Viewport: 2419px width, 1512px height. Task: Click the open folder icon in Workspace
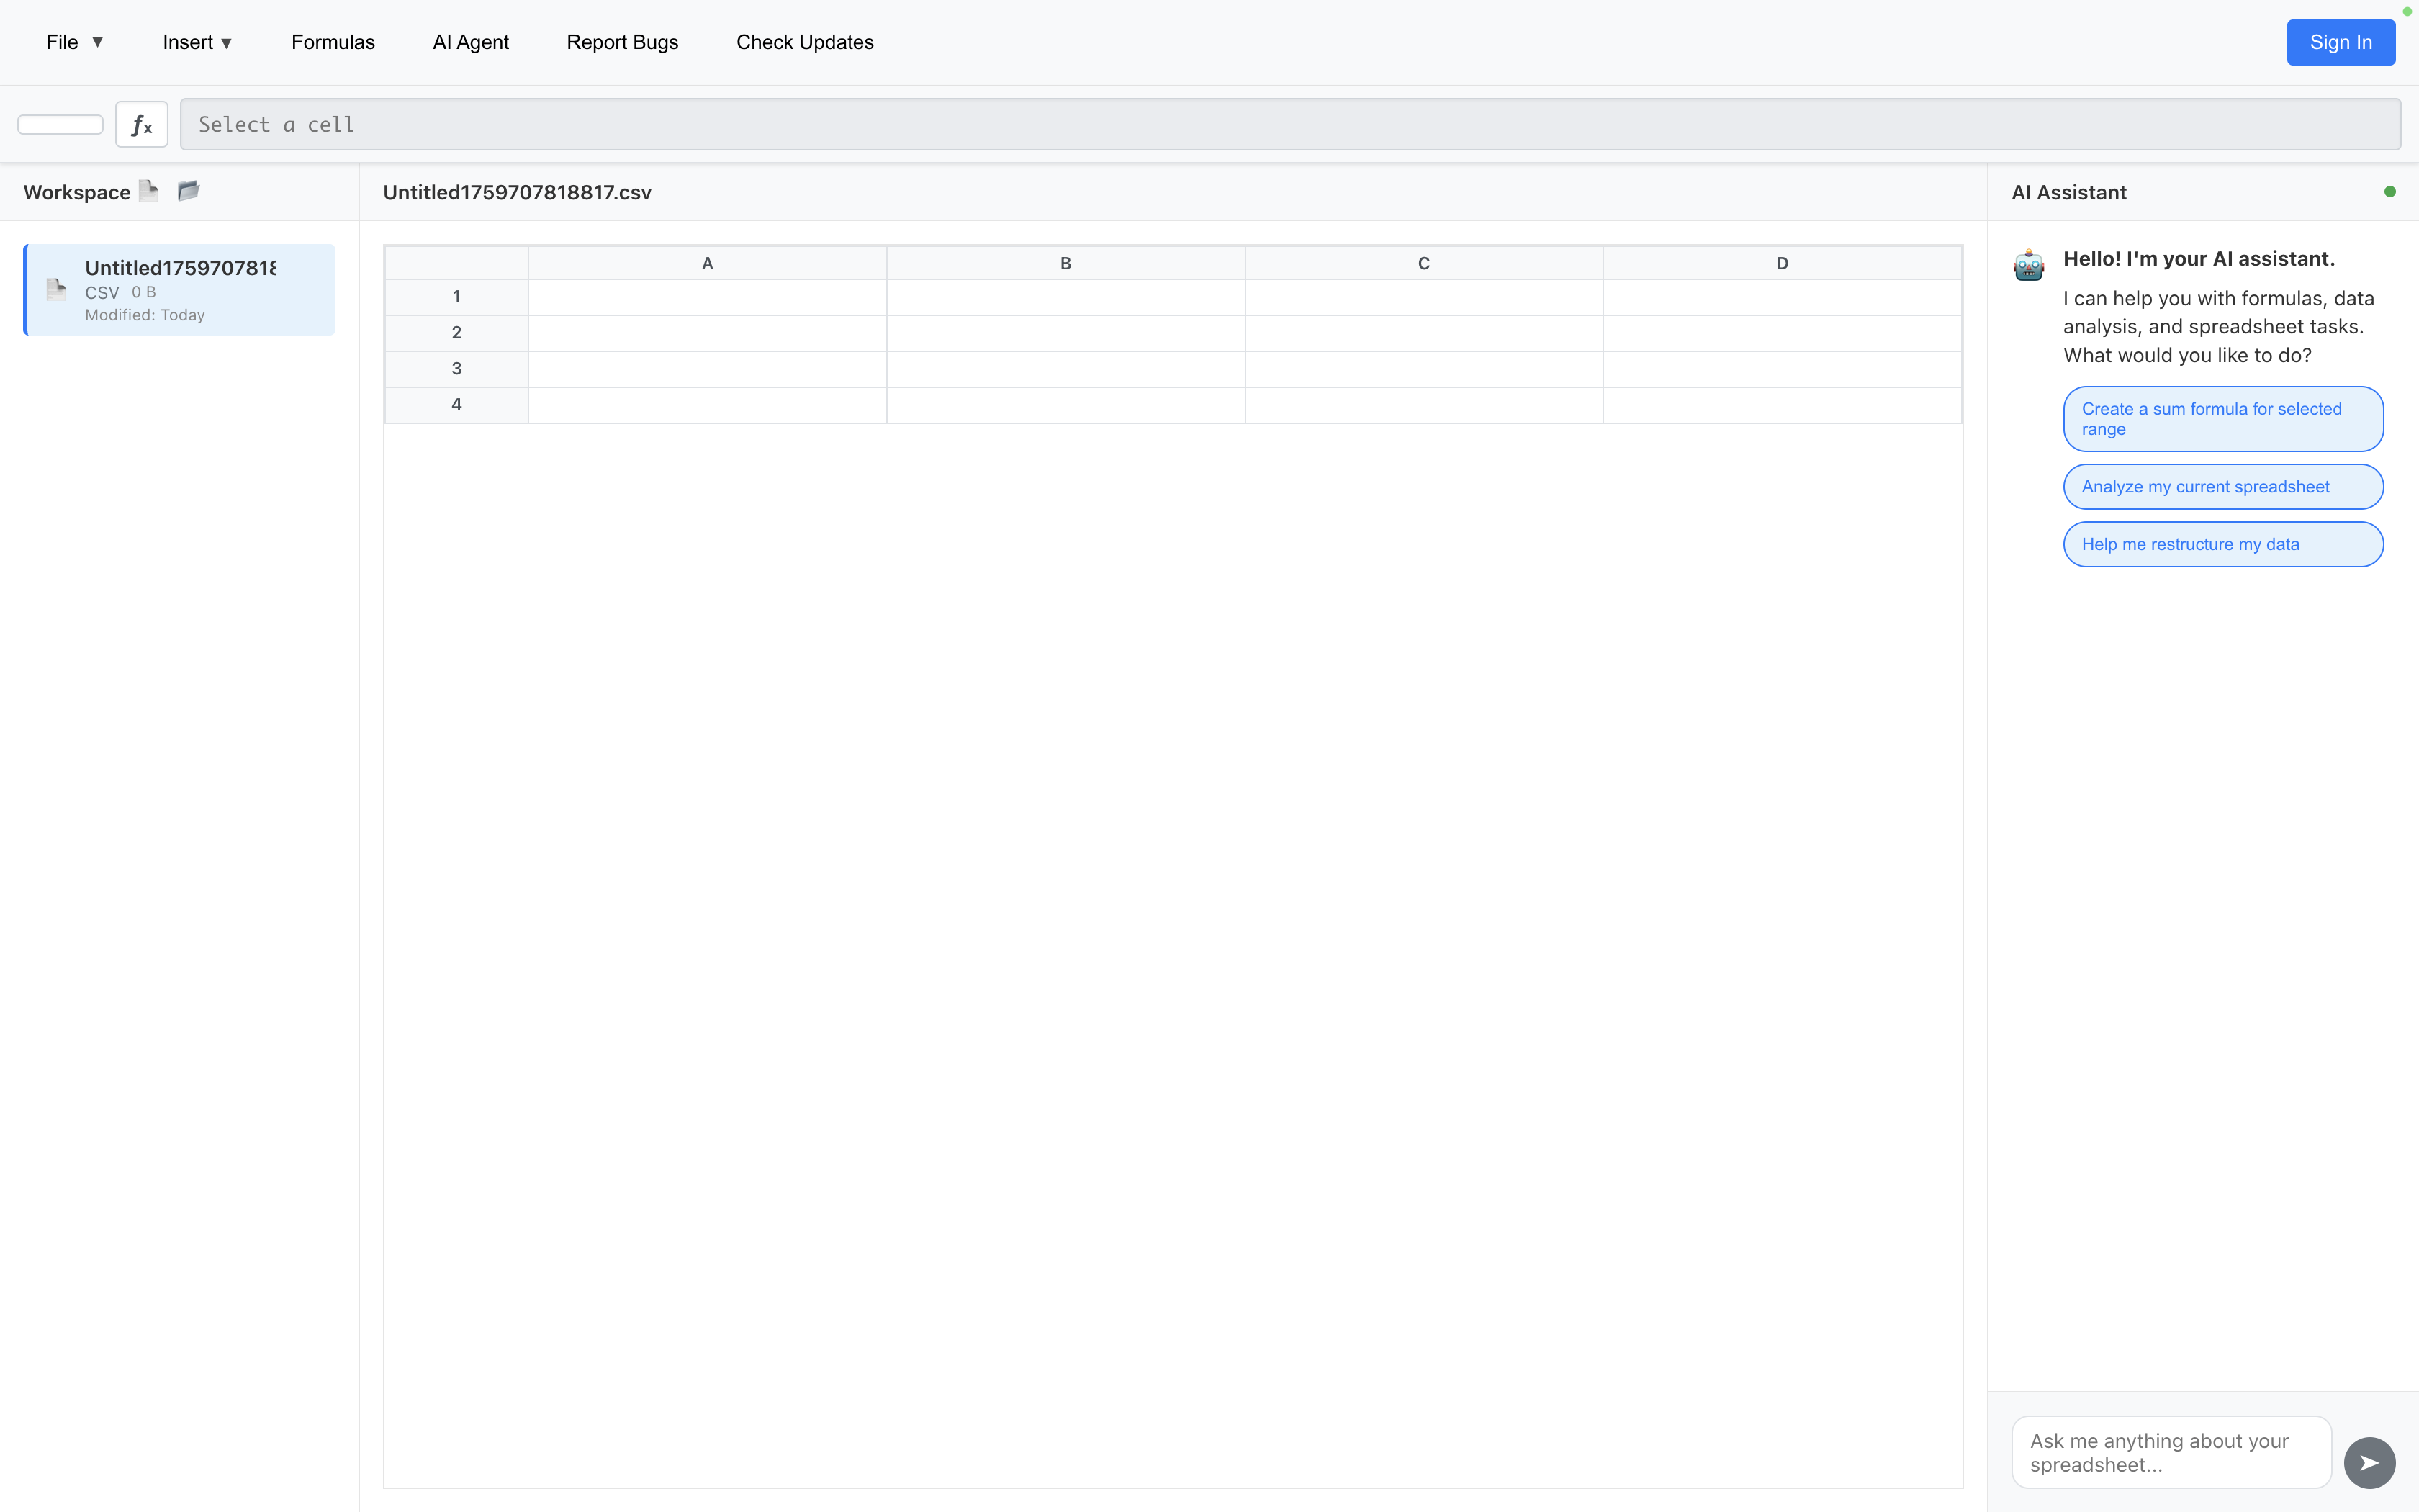click(x=188, y=191)
